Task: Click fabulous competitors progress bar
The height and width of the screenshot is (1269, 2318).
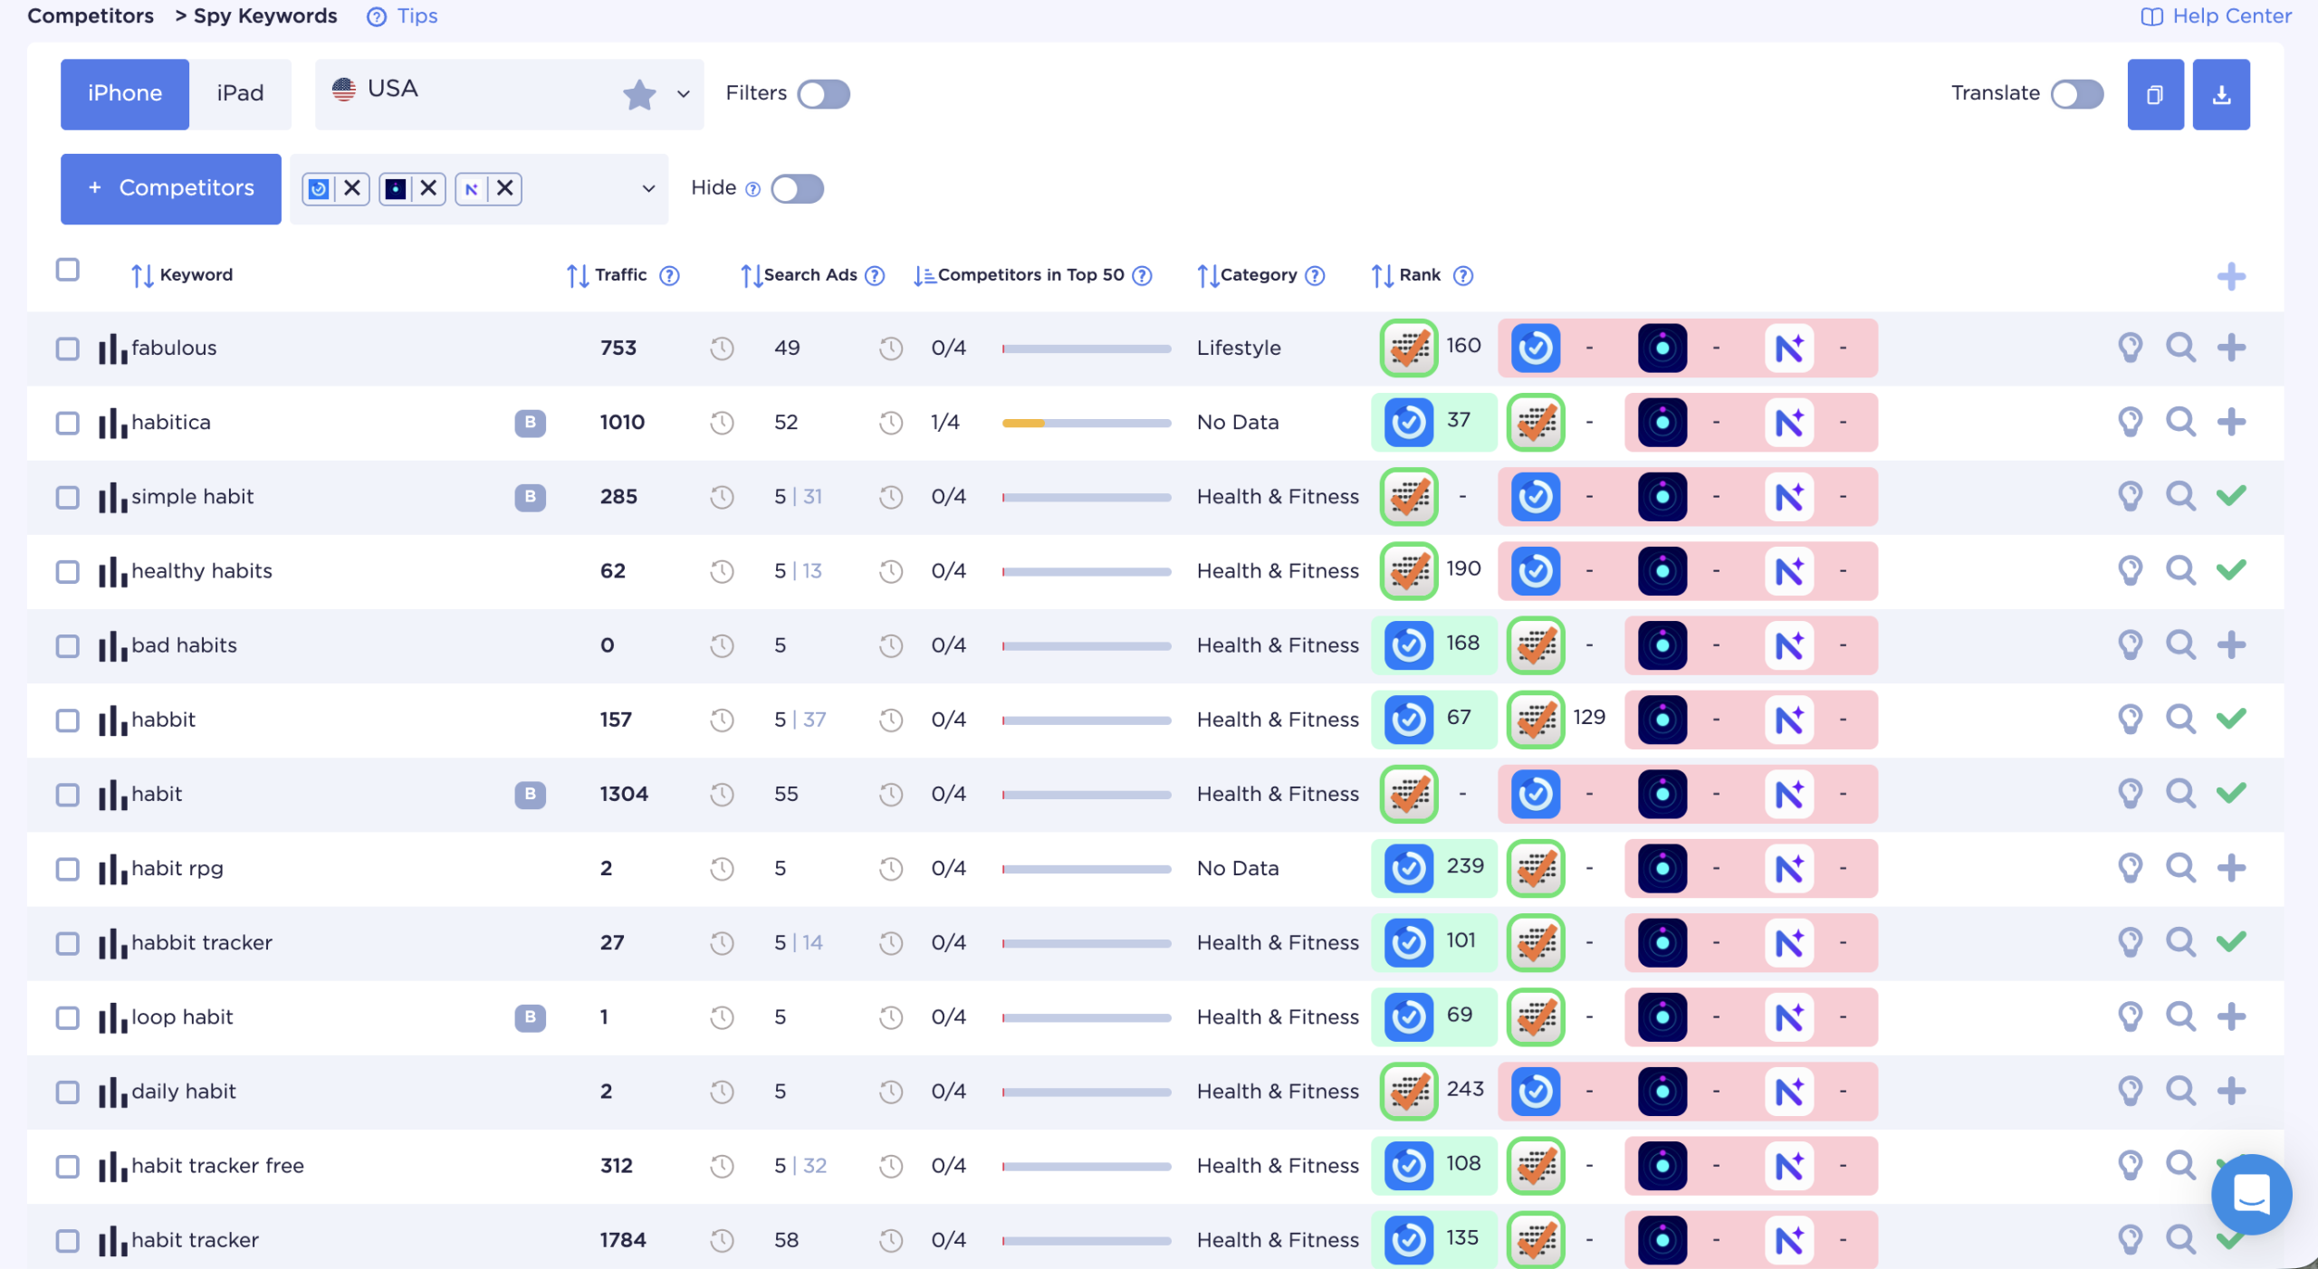Action: (1087, 348)
